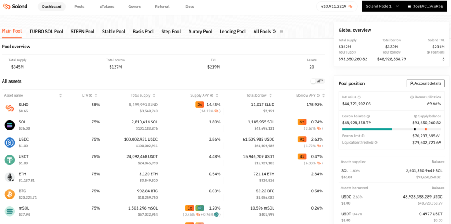Click the 1x reward badge on mSOL row
Screen dimensions: 451x224
pos(189,208)
